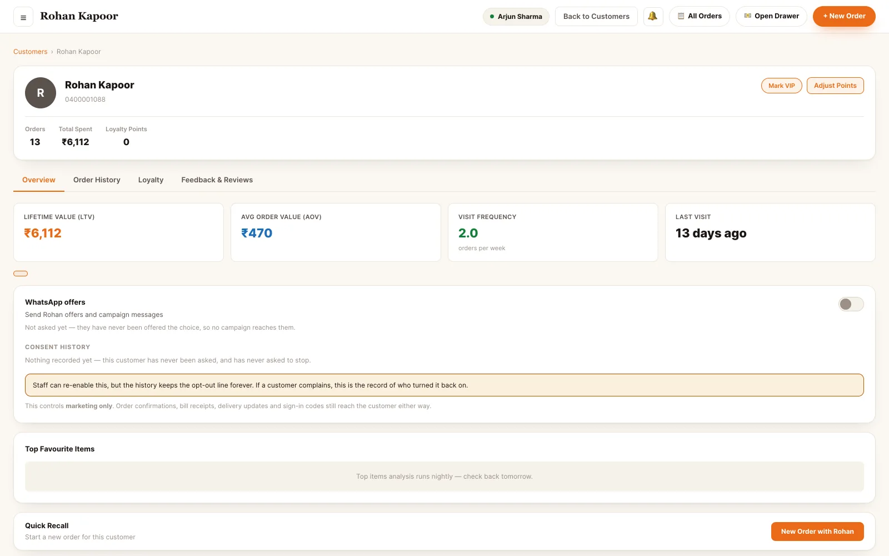This screenshot has width=889, height=556.
Task: Start New Order with Rohan
Action: point(817,532)
